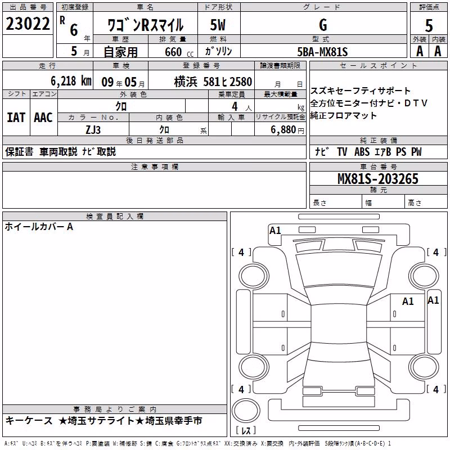The height and width of the screenshot is (450, 450).
Task: Click the mileage value 6,218 km
Action: pos(71,81)
